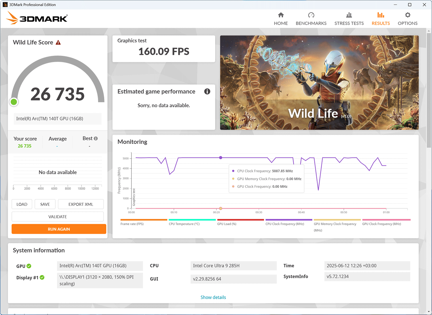
Task: Click the purple marker on CPU clock line
Action: pyautogui.click(x=221, y=157)
